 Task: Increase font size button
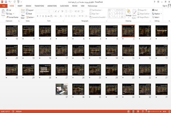pyautogui.click(x=56, y=11)
